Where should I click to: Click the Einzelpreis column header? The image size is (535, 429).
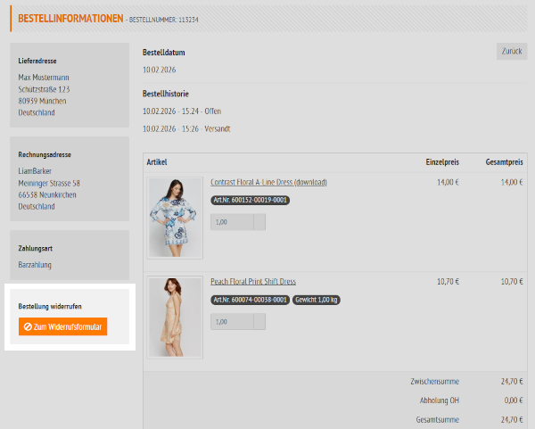coord(441,161)
